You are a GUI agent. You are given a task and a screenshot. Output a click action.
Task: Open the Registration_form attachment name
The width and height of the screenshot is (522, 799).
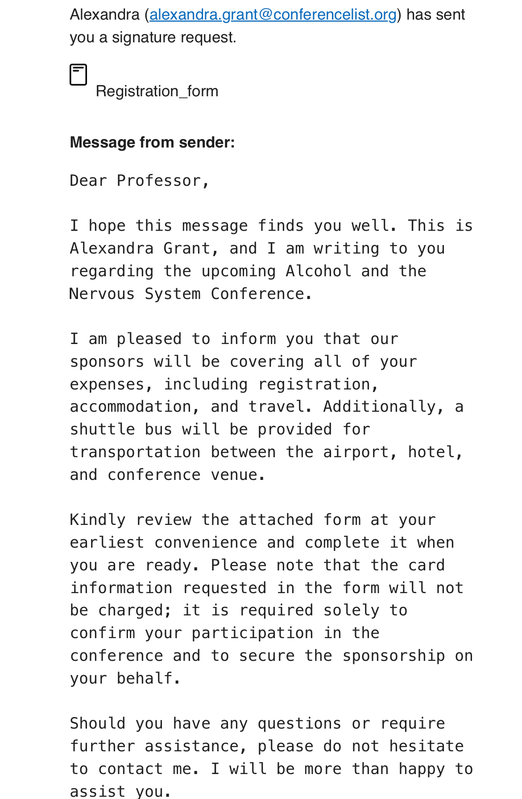pos(157,91)
